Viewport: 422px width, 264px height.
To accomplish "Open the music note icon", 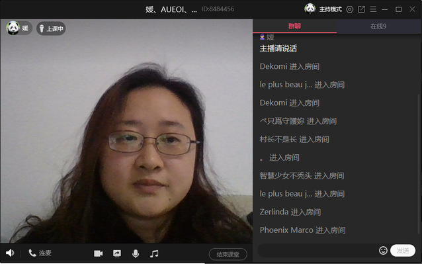I will [x=154, y=253].
